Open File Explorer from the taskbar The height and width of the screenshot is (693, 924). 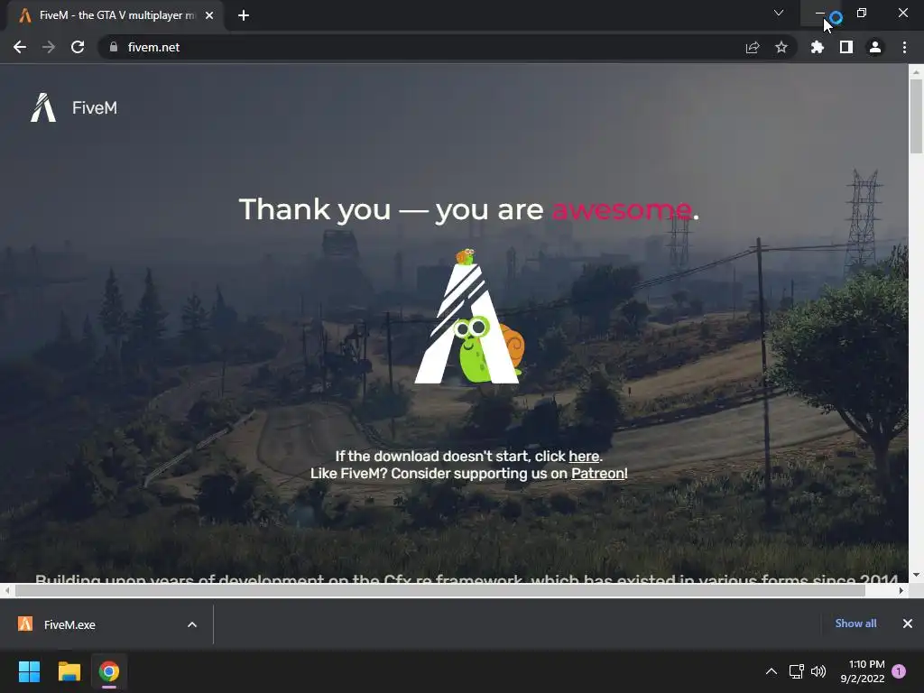[x=69, y=671]
